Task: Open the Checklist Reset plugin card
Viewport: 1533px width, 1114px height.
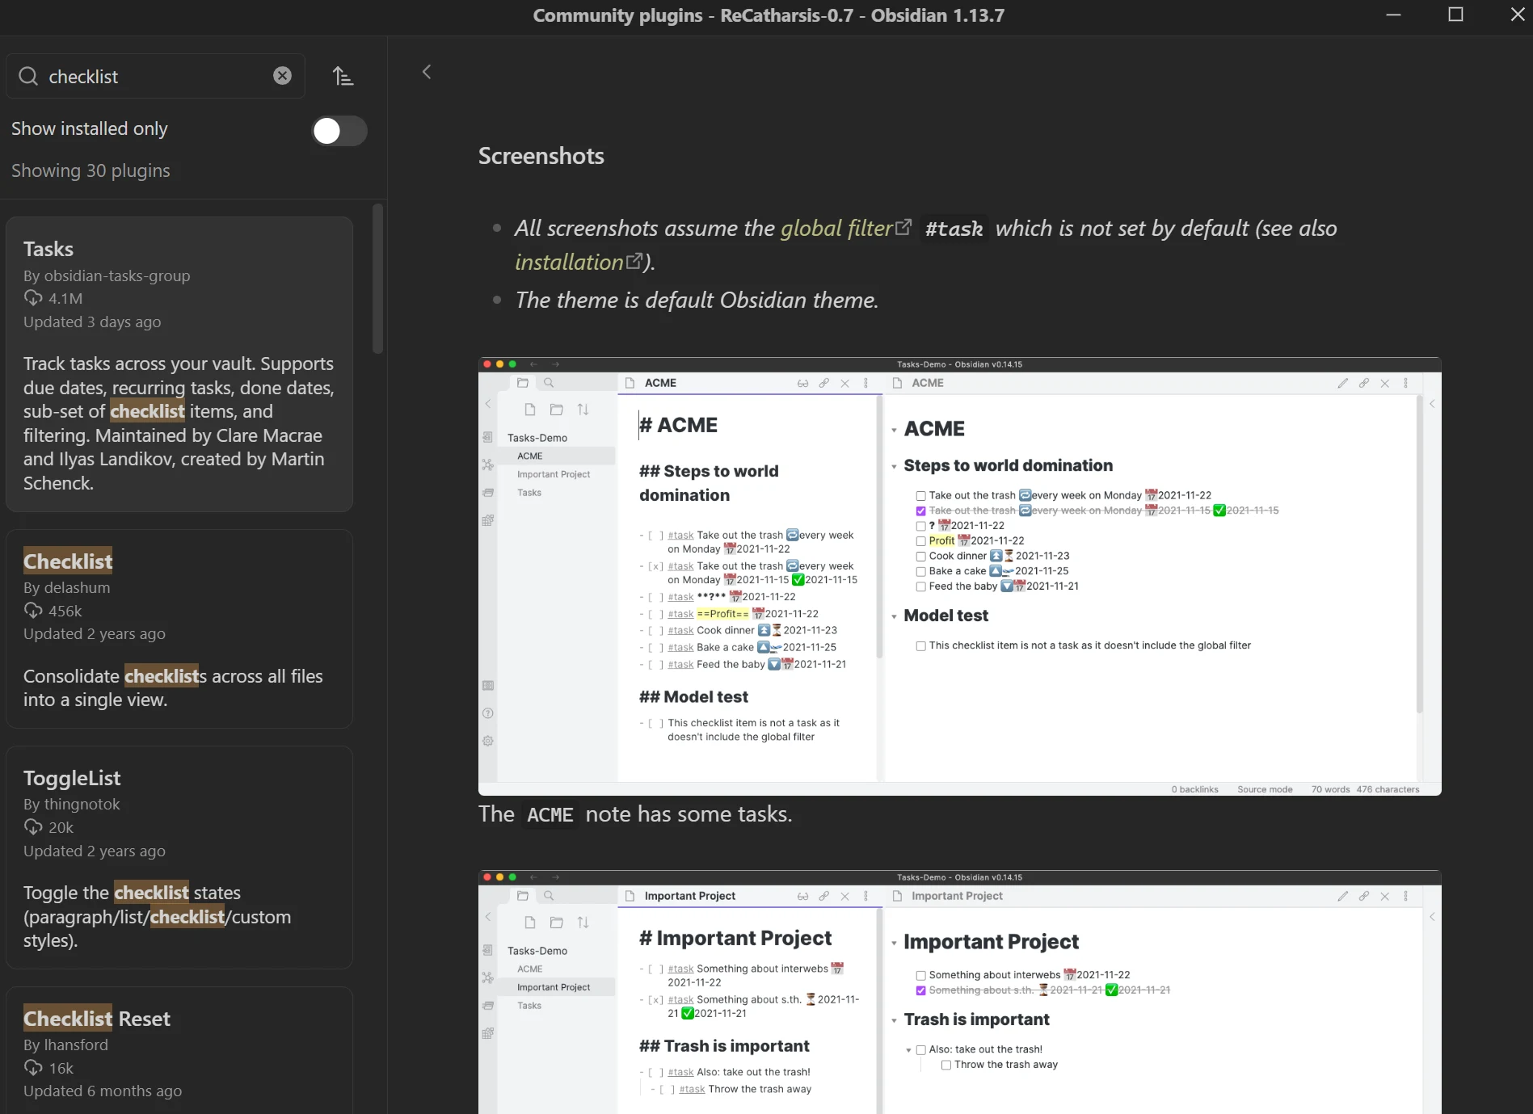Action: pyautogui.click(x=179, y=1050)
